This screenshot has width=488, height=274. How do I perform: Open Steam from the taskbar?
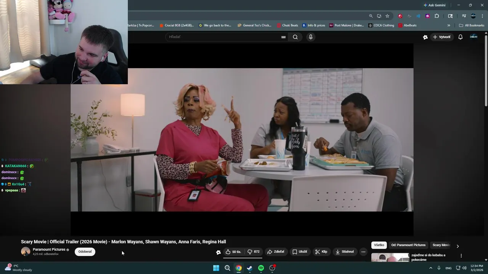tap(250, 268)
